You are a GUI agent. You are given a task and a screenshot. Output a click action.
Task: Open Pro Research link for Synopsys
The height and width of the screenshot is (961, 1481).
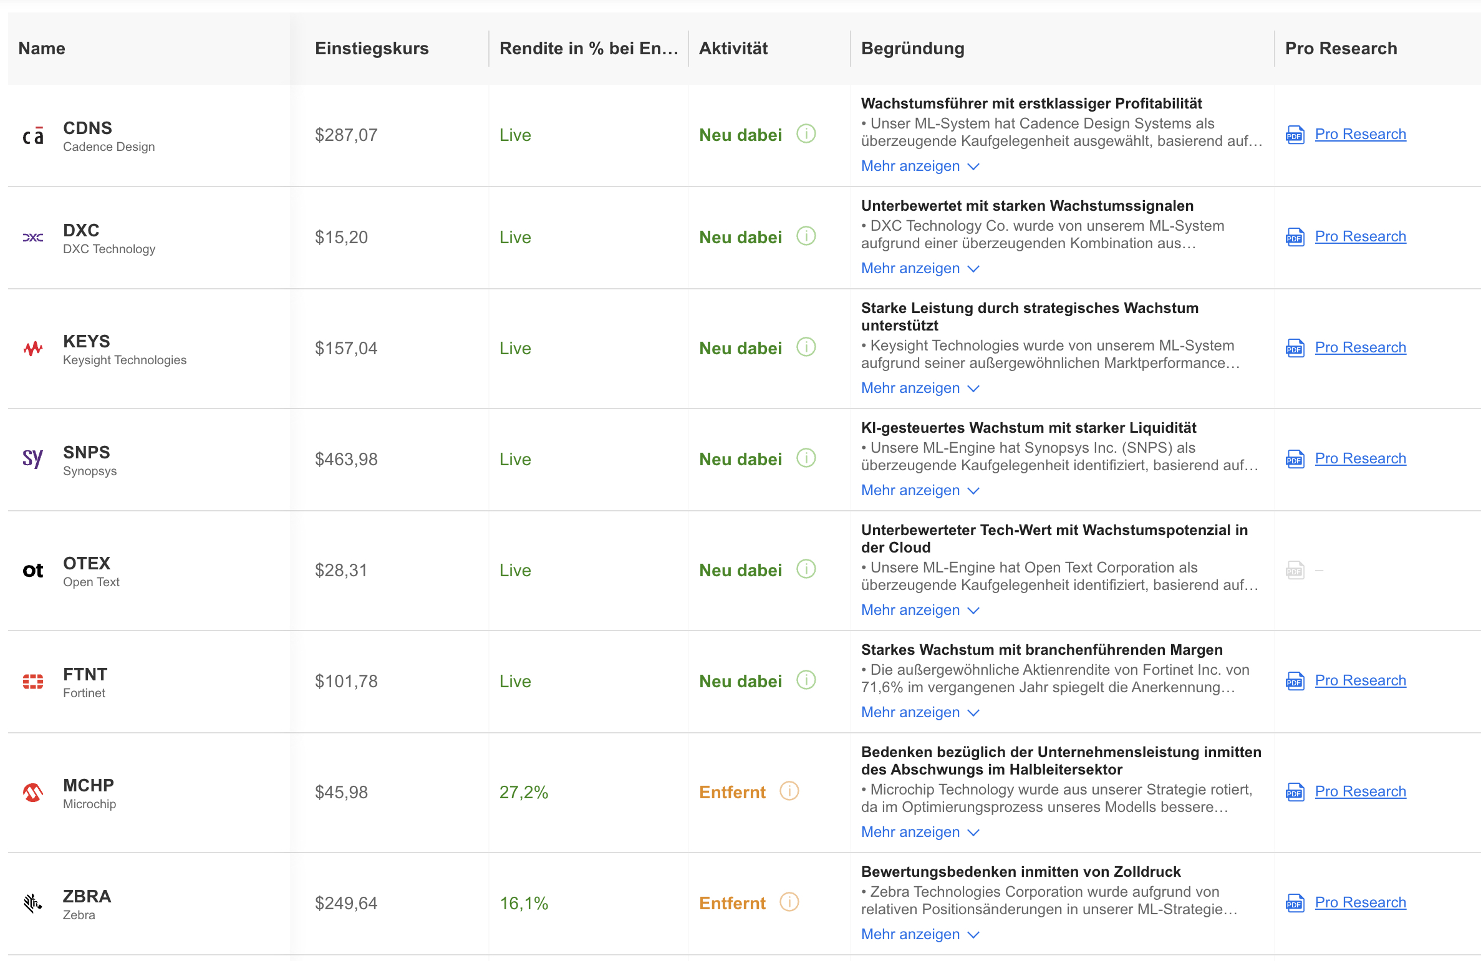click(1361, 458)
